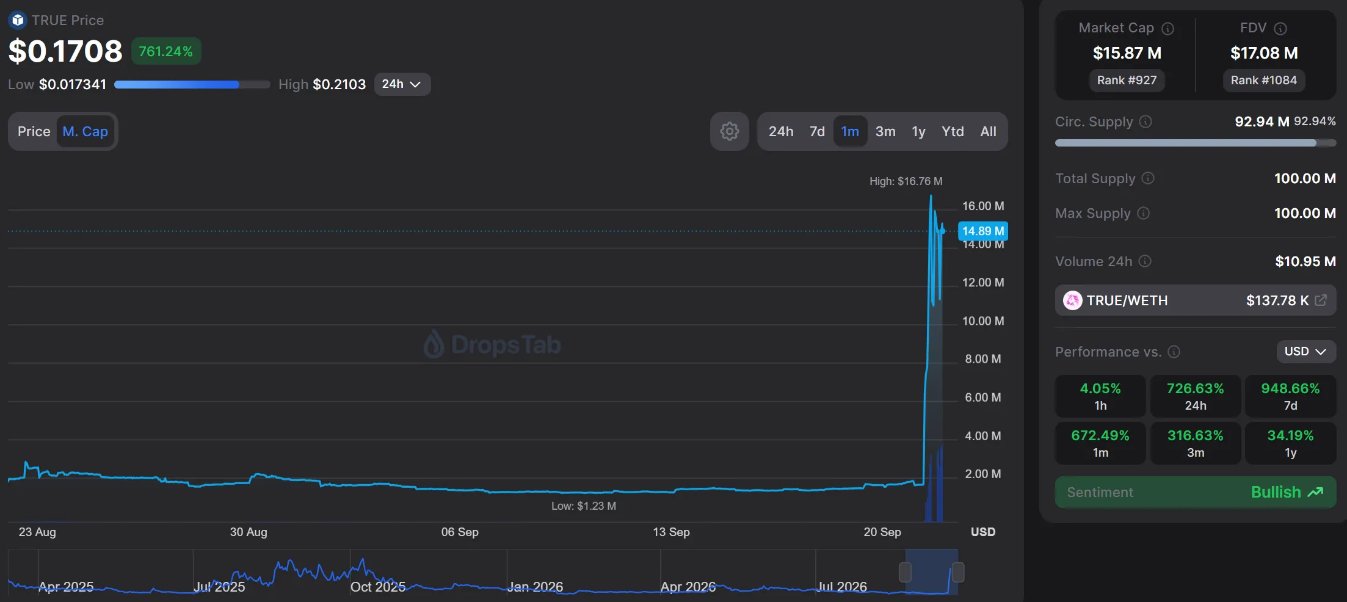Click the left range handle of chart navigator

(x=905, y=572)
